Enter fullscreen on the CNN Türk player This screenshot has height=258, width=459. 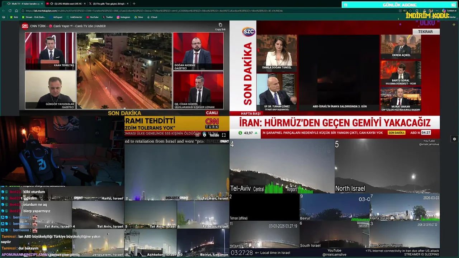224,135
